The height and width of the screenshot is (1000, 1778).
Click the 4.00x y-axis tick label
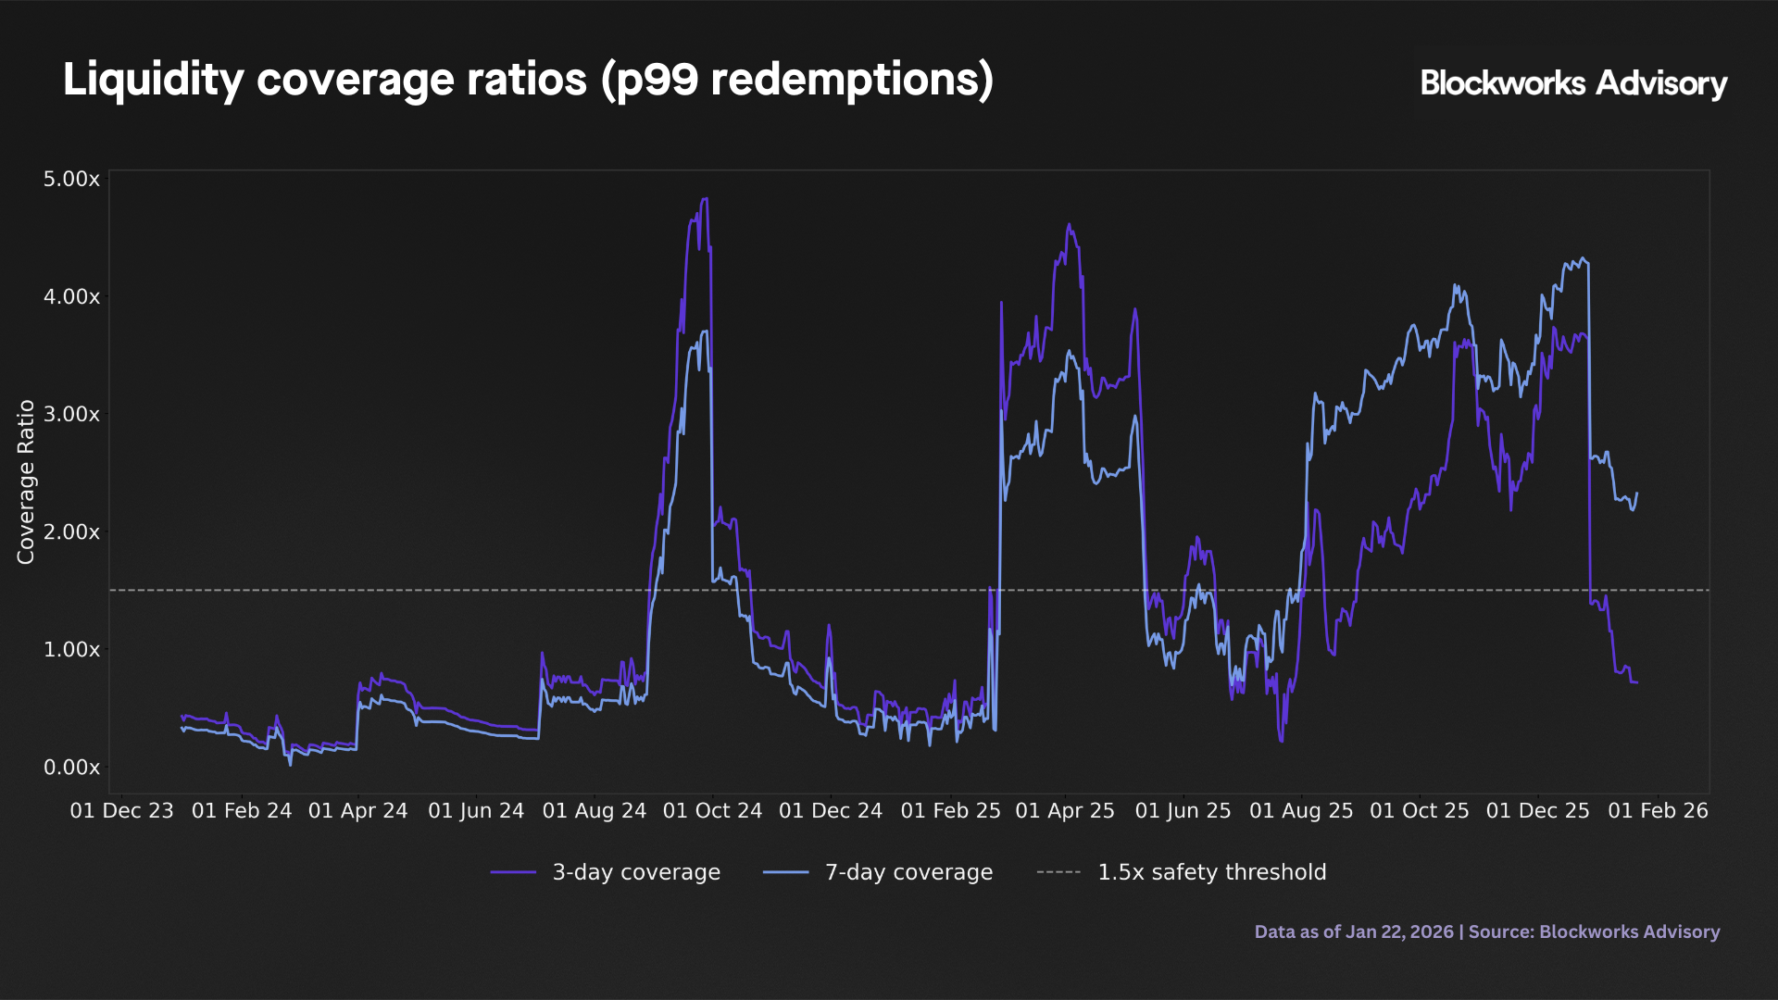tap(71, 296)
